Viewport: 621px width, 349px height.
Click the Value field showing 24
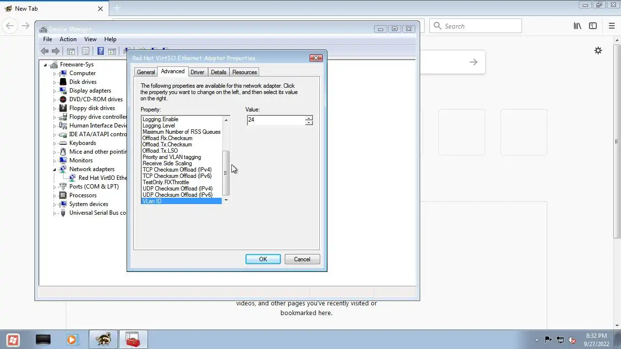click(276, 120)
